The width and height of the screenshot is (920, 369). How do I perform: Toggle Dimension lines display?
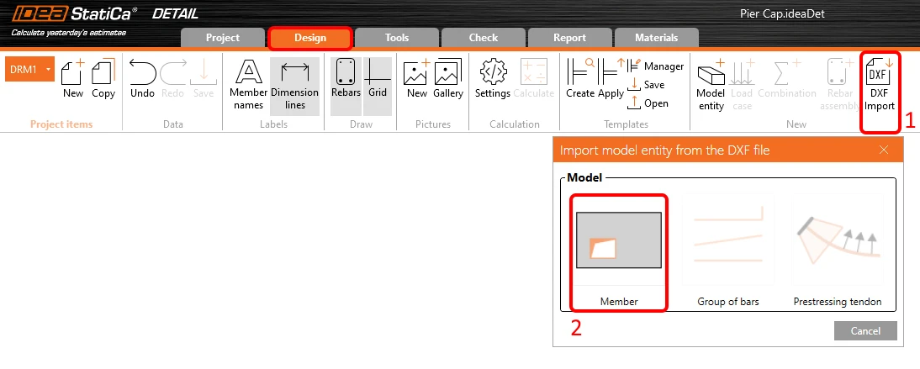(x=294, y=87)
